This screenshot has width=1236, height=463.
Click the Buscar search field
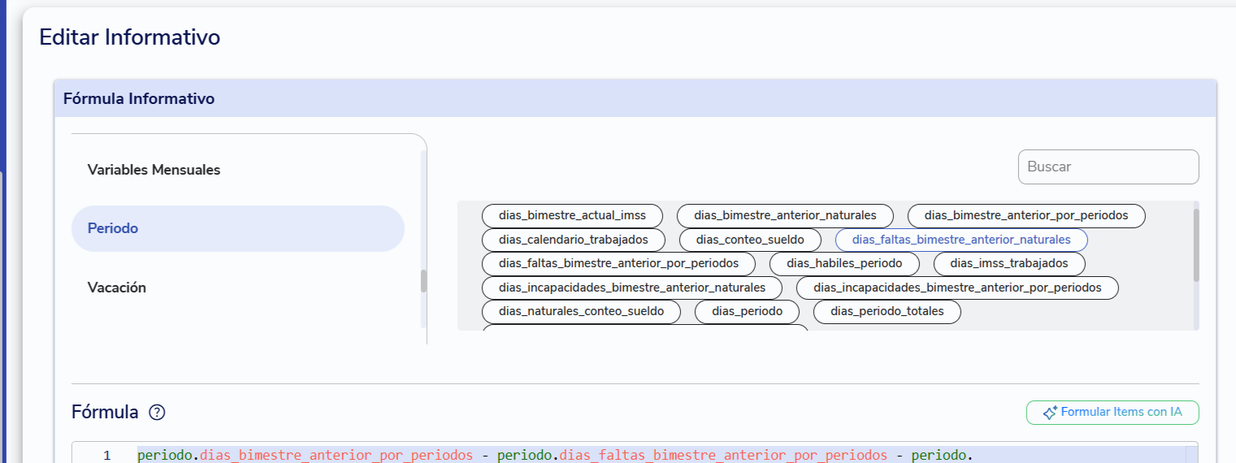click(1108, 167)
